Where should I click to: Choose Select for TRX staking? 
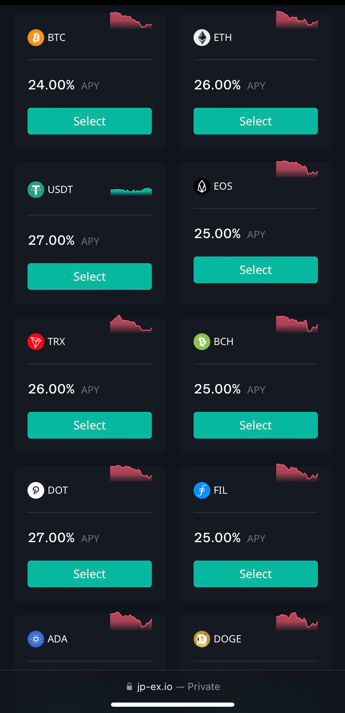click(90, 425)
